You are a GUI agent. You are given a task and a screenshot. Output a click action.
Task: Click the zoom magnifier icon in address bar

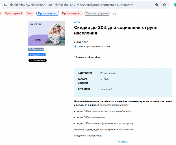coord(157,5)
